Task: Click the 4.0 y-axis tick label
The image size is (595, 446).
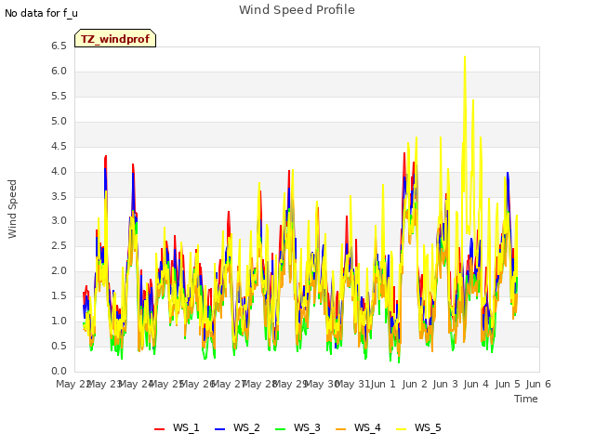Action: 59,171
